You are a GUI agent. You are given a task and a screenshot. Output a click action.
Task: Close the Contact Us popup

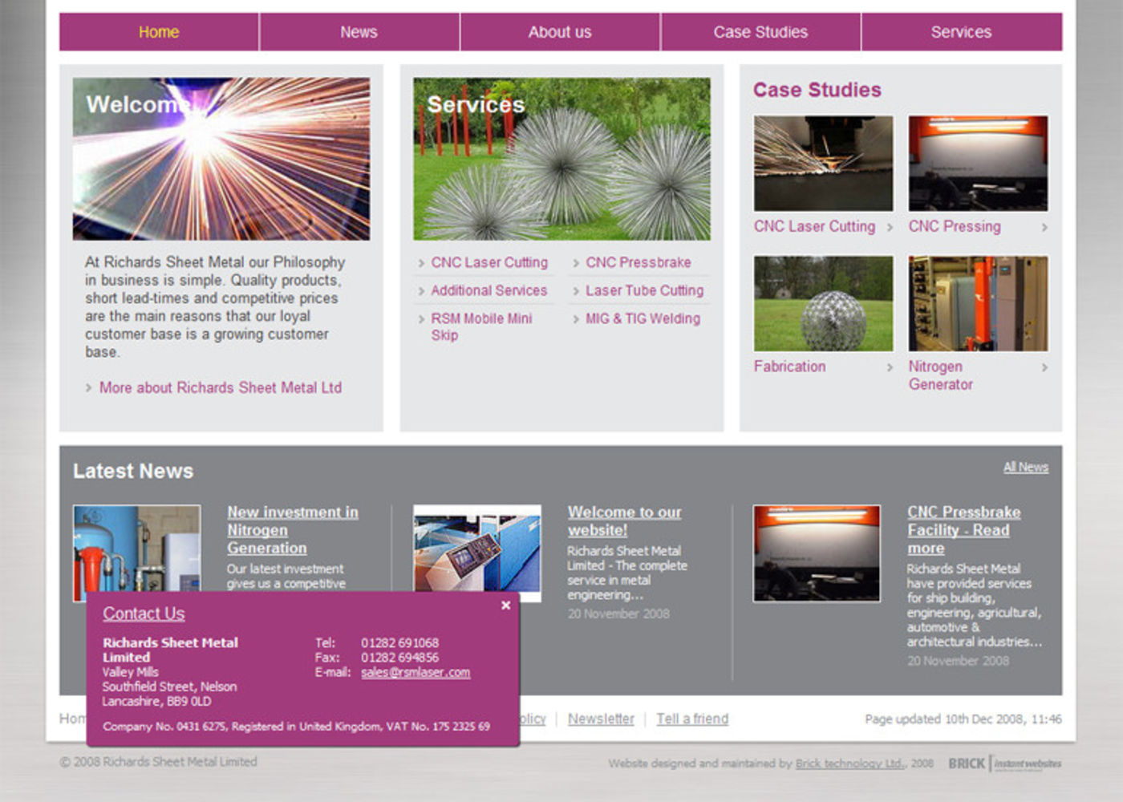coord(505,605)
